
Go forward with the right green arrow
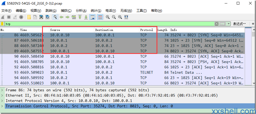coord(68,17)
